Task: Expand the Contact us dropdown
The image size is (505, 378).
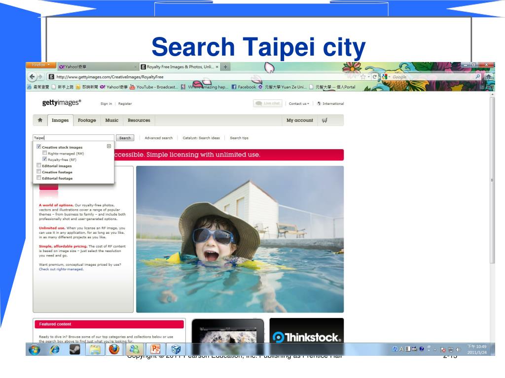Action: click(299, 103)
